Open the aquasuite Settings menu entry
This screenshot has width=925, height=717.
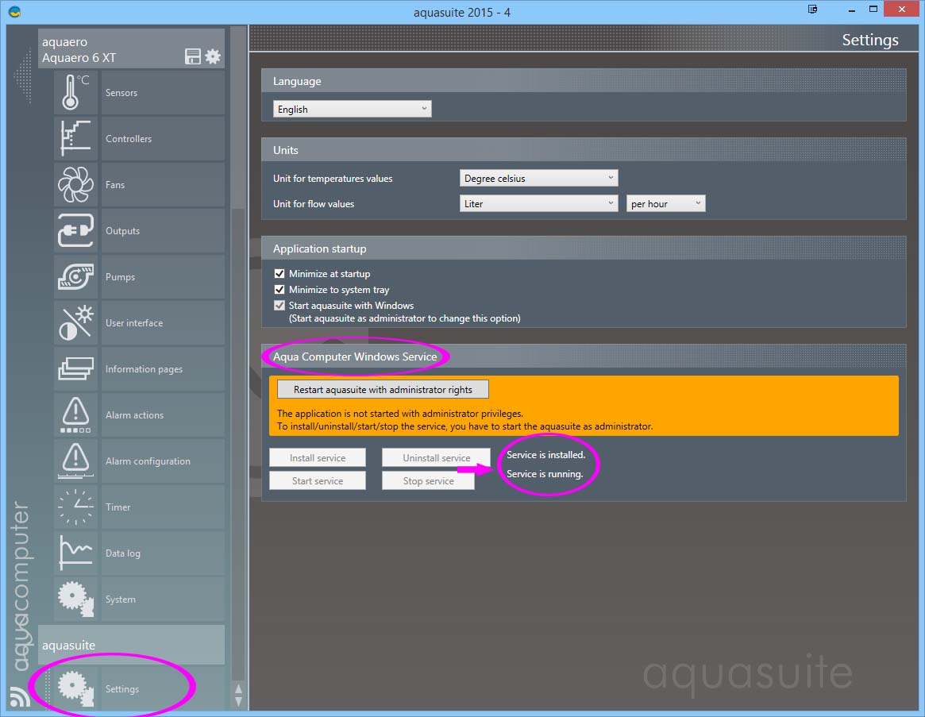[x=163, y=688]
